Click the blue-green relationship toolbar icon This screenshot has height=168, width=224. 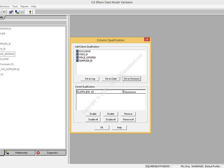(17, 12)
